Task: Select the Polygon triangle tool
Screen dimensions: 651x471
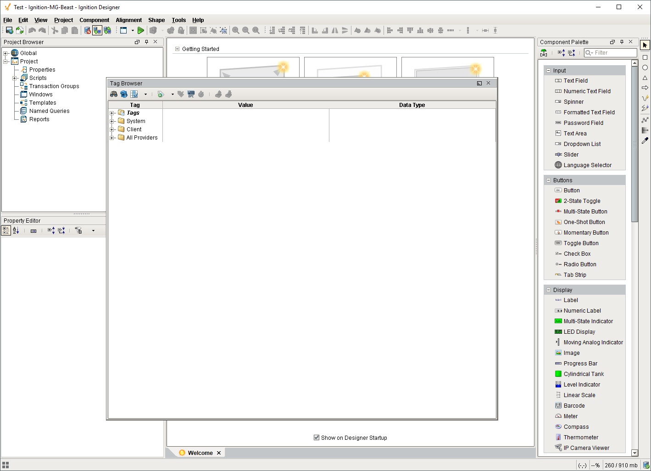Action: (x=645, y=78)
